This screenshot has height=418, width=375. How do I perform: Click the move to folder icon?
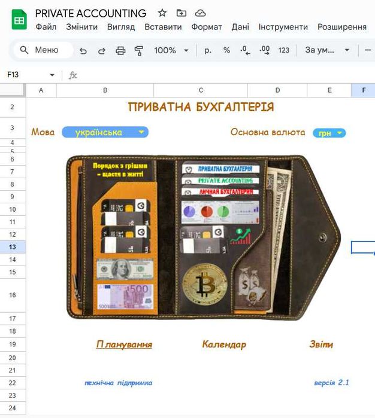[182, 13]
